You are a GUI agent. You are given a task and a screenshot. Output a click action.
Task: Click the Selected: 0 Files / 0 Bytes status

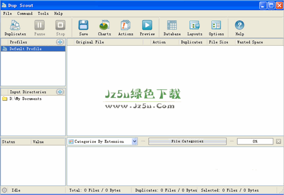tap(230, 190)
